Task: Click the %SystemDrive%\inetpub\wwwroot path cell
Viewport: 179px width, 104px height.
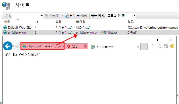Action: pos(152,28)
